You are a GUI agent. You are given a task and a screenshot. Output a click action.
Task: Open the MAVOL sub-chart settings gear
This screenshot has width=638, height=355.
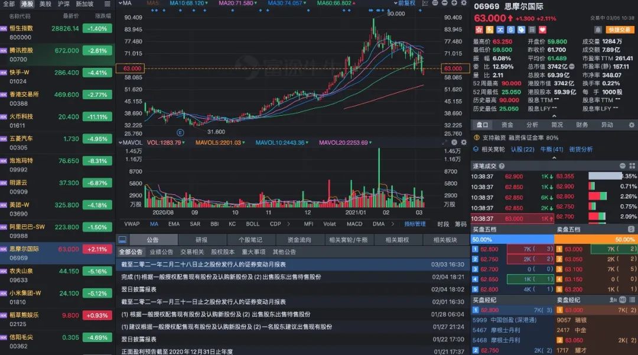point(464,142)
